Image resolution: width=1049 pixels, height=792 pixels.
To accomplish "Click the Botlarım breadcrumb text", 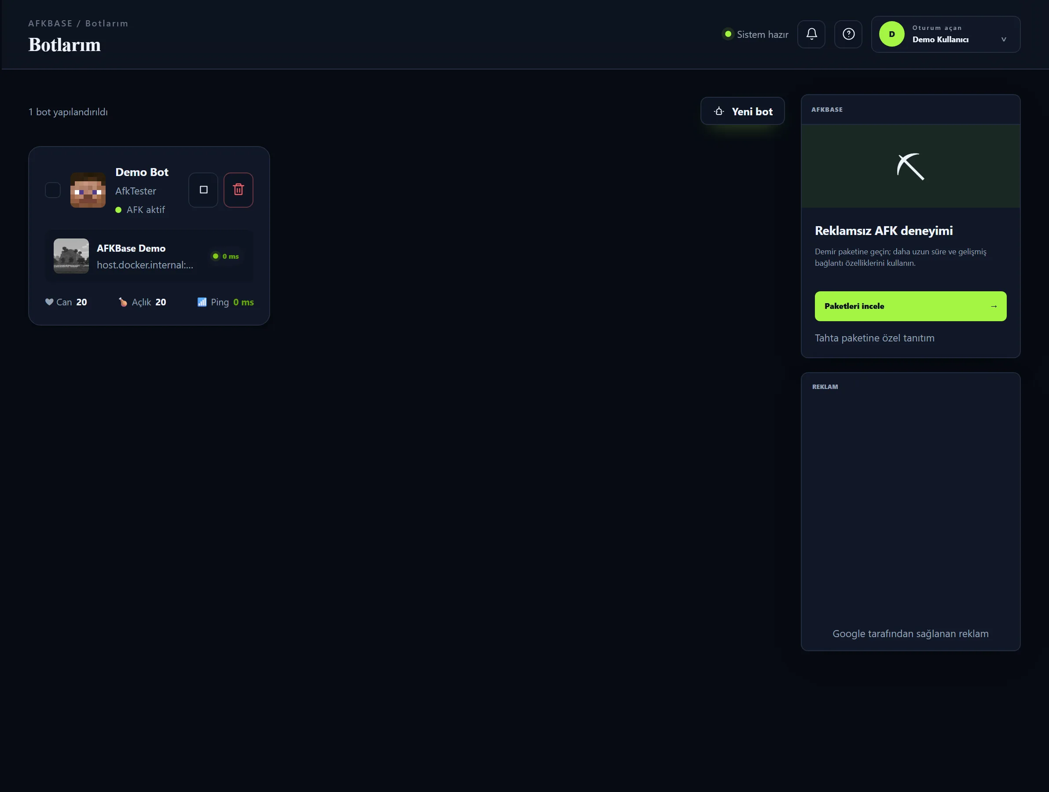I will 106,24.
